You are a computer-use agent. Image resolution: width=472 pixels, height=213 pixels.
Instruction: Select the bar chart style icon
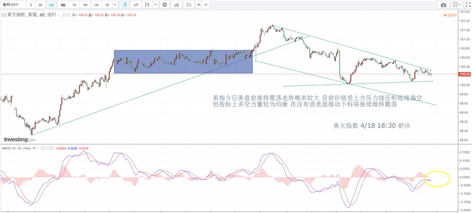tap(147, 5)
